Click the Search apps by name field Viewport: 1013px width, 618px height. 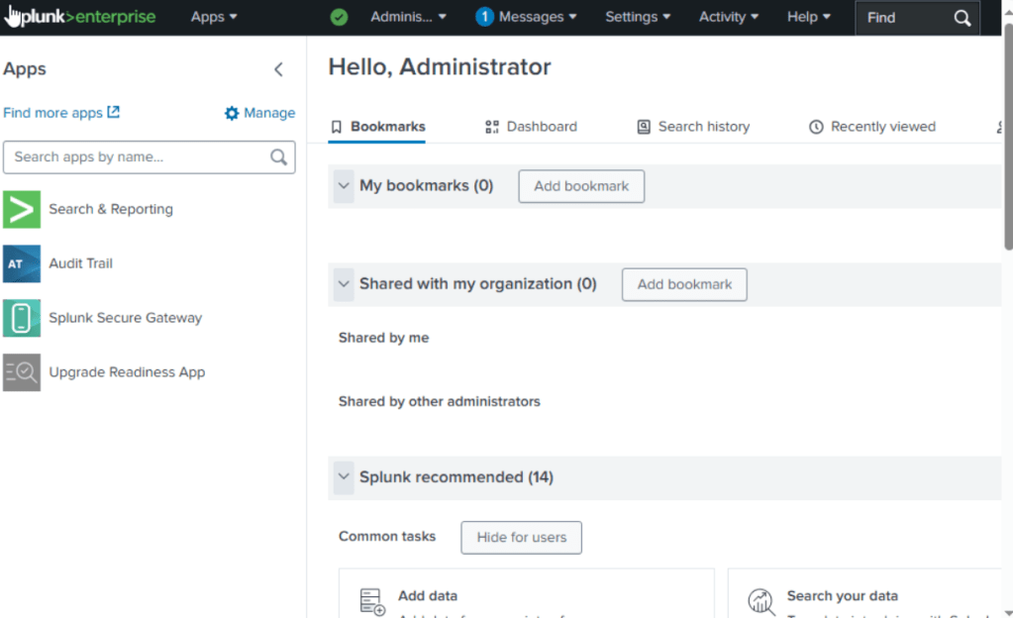coord(139,156)
